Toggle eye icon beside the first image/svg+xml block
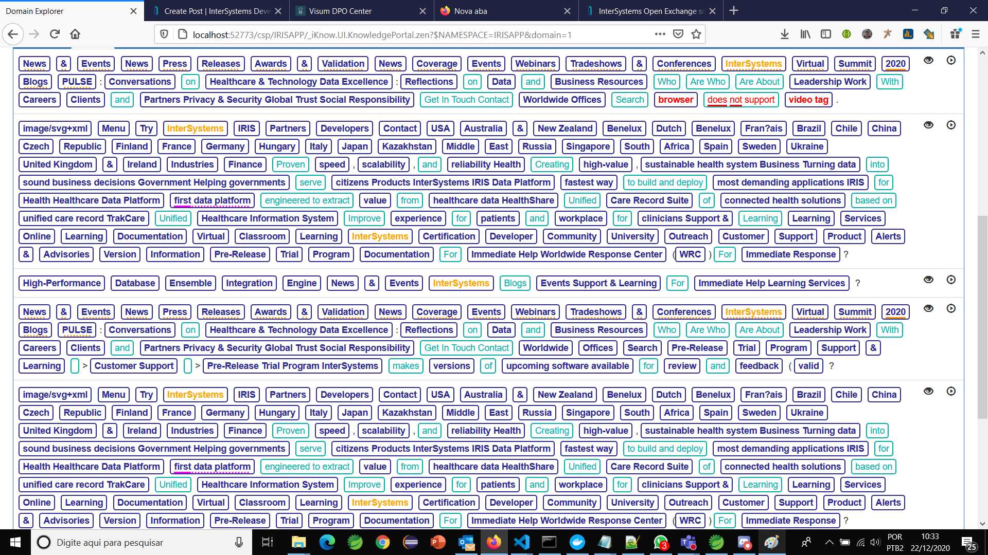 pos(928,125)
